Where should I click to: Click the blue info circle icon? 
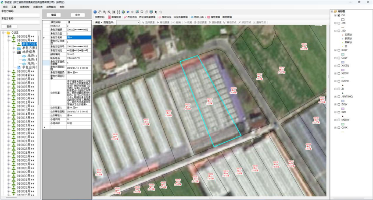pos(95,12)
